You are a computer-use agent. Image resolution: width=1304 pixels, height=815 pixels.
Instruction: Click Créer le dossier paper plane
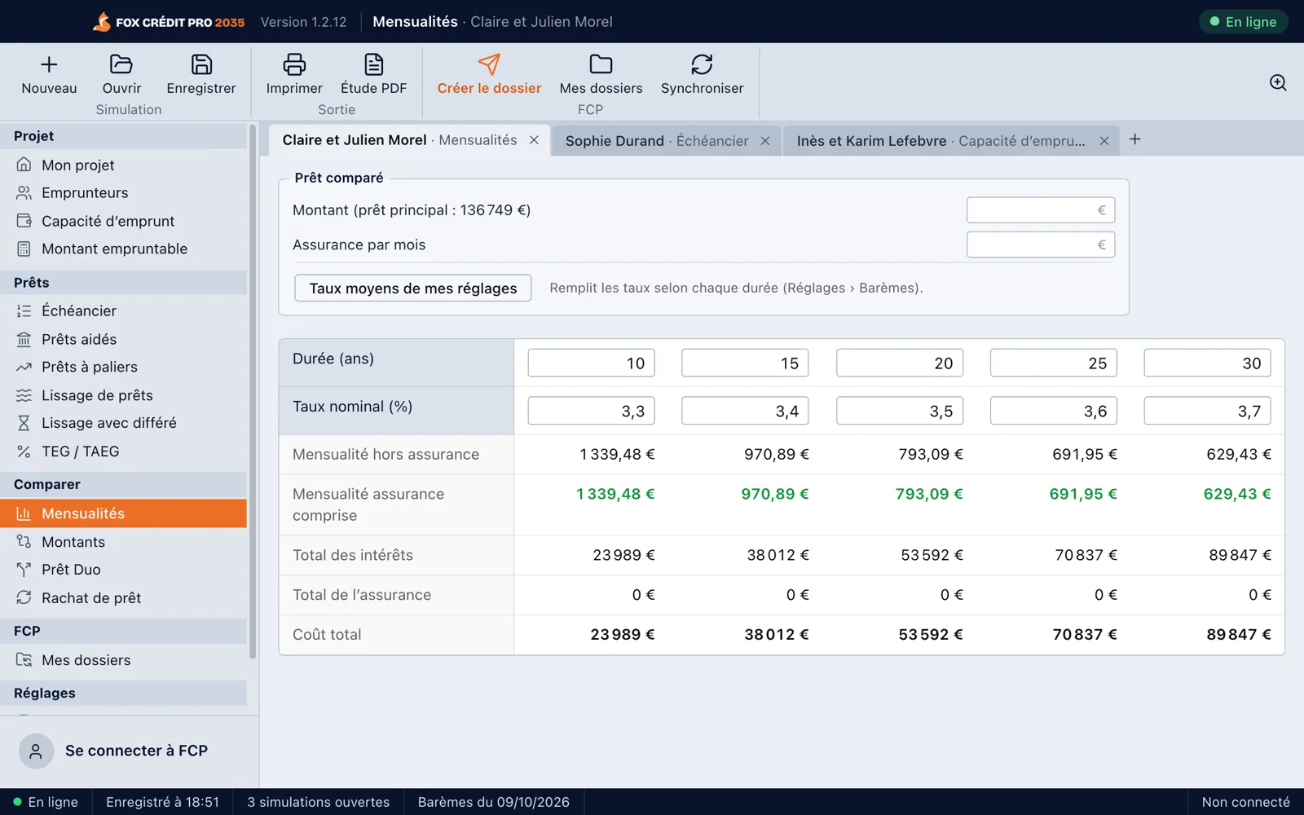(489, 64)
